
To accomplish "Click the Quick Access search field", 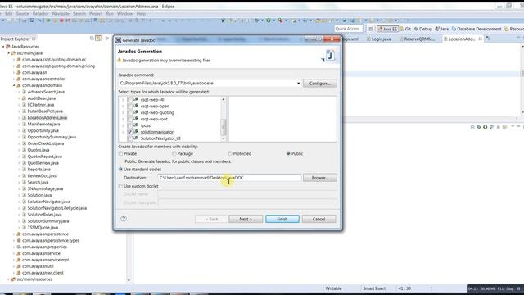I will tap(348, 29).
